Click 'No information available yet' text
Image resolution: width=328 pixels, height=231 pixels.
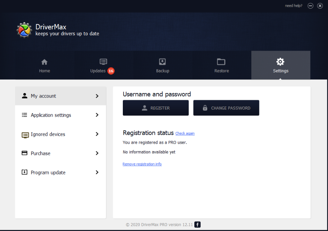(x=149, y=152)
